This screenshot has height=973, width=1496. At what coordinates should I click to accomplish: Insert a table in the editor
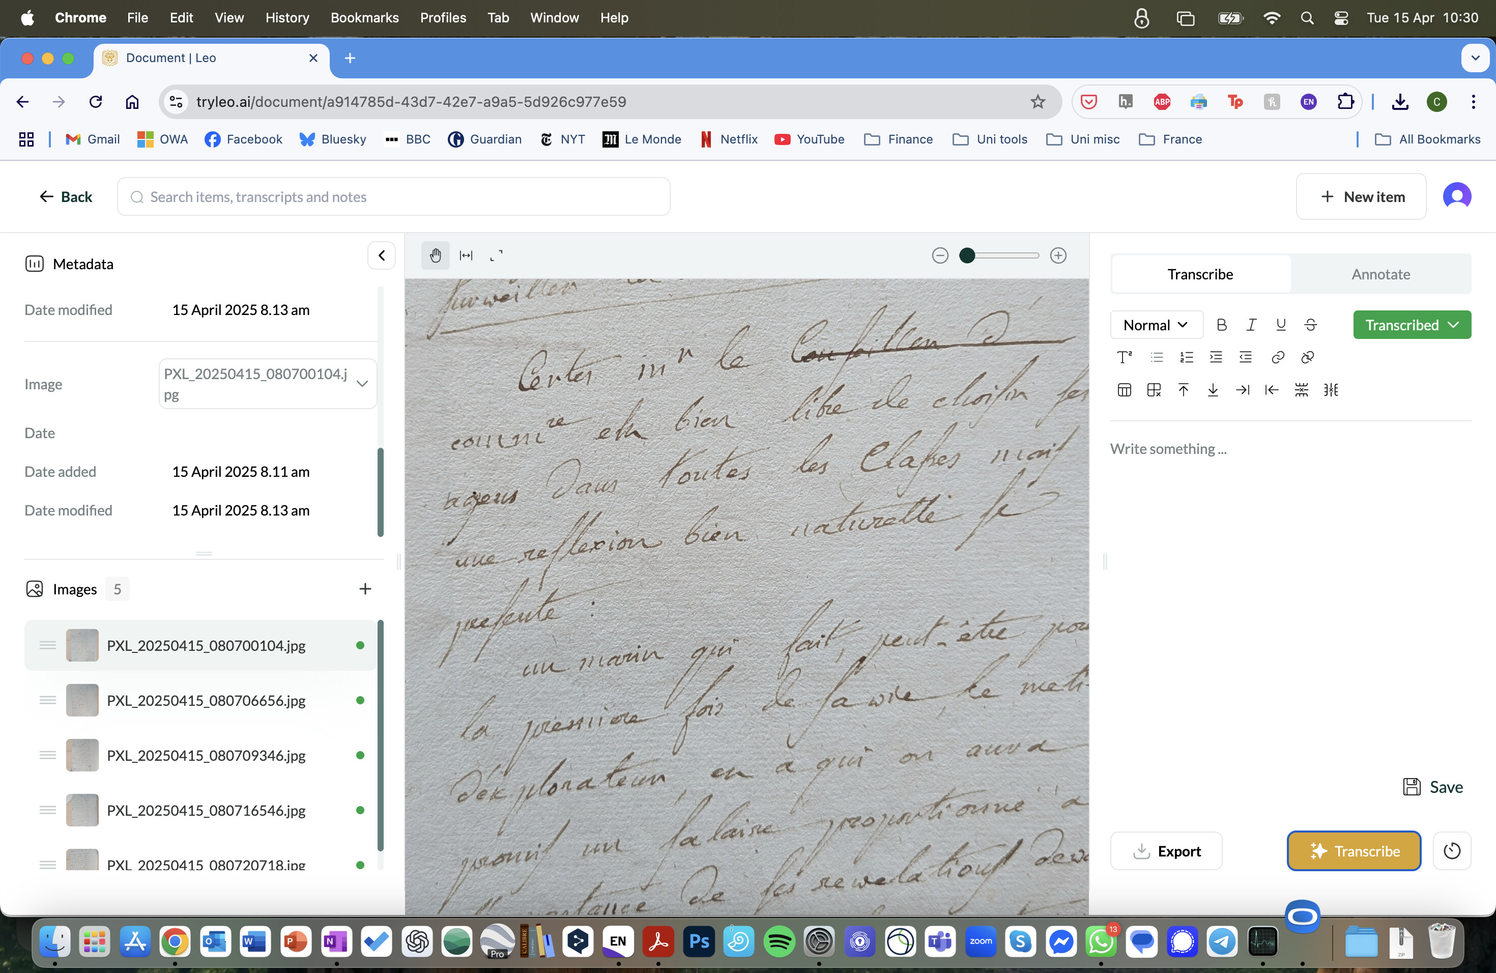point(1124,390)
